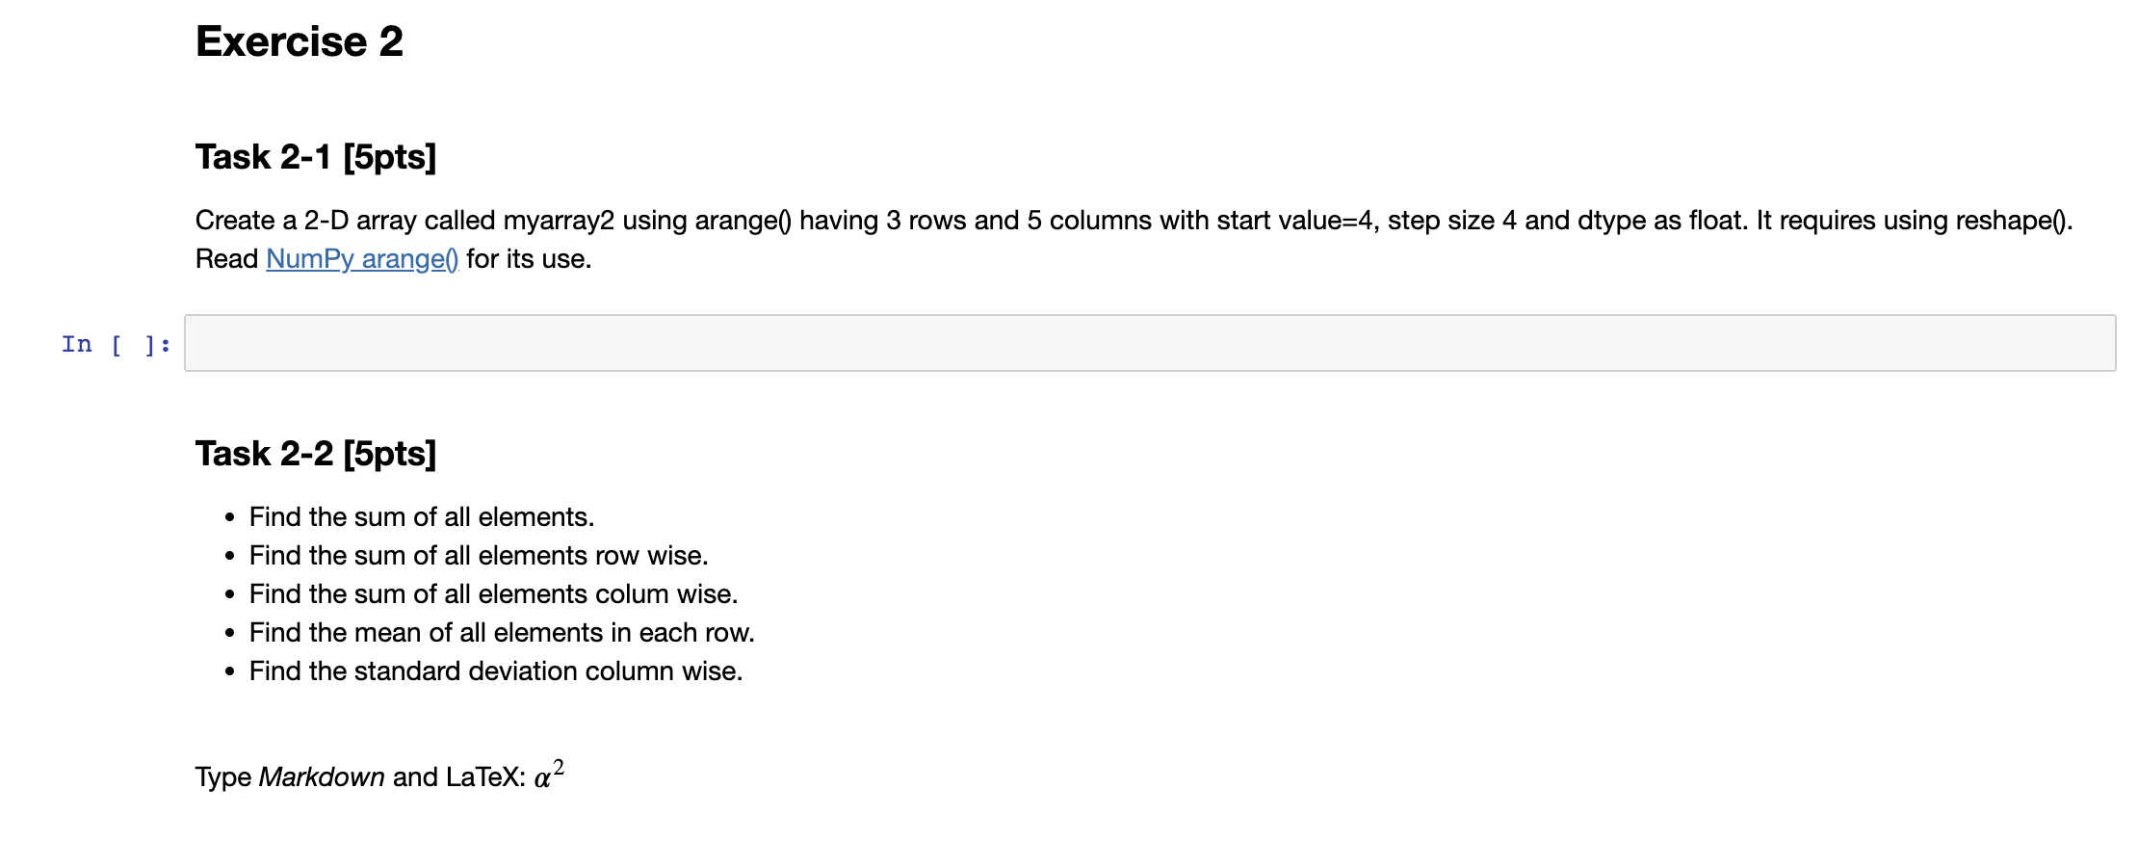Click the Task 2-1 [5pts] heading
2138x842 pixels.
pyautogui.click(x=316, y=156)
